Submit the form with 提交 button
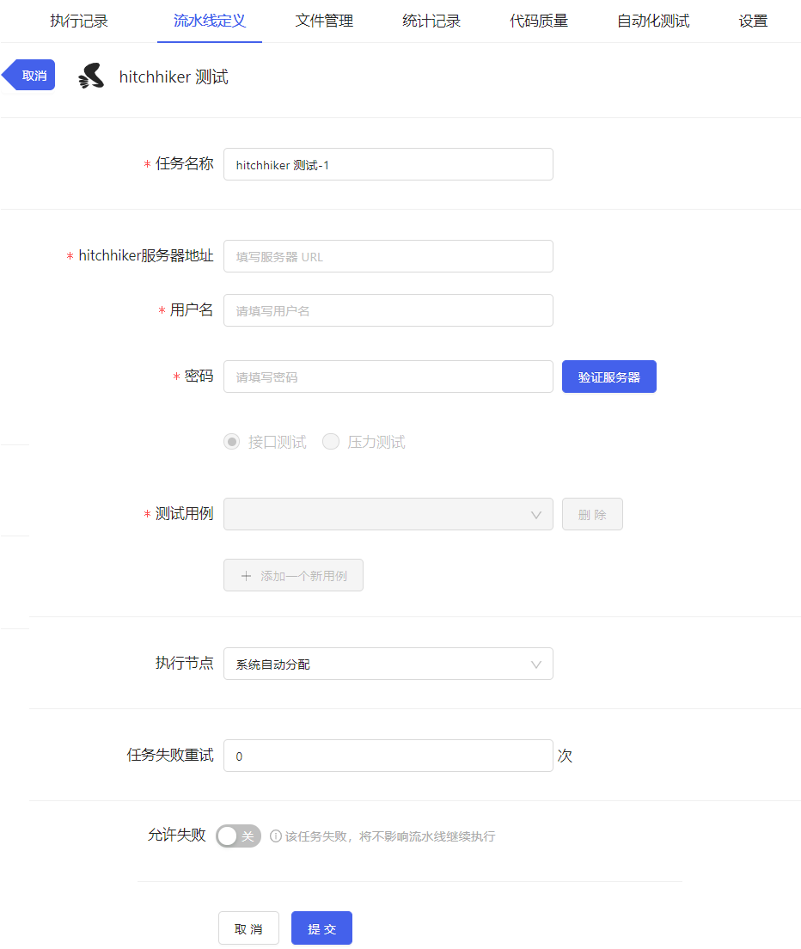 coord(321,928)
